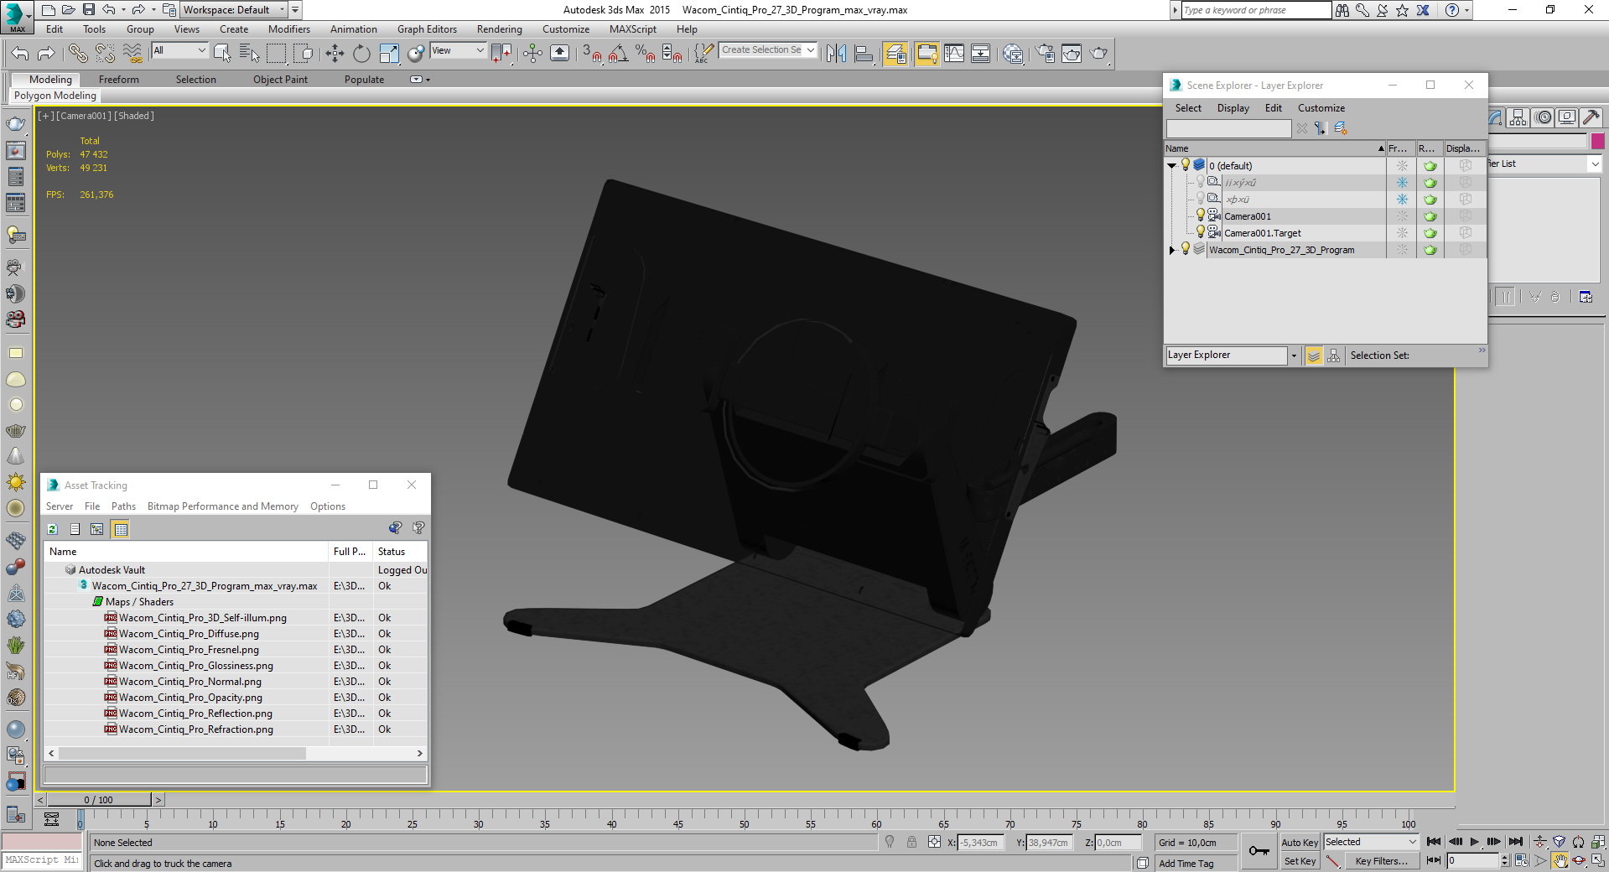The height and width of the screenshot is (872, 1609).
Task: Open the Curve Editor from toolbar
Action: pyautogui.click(x=954, y=54)
